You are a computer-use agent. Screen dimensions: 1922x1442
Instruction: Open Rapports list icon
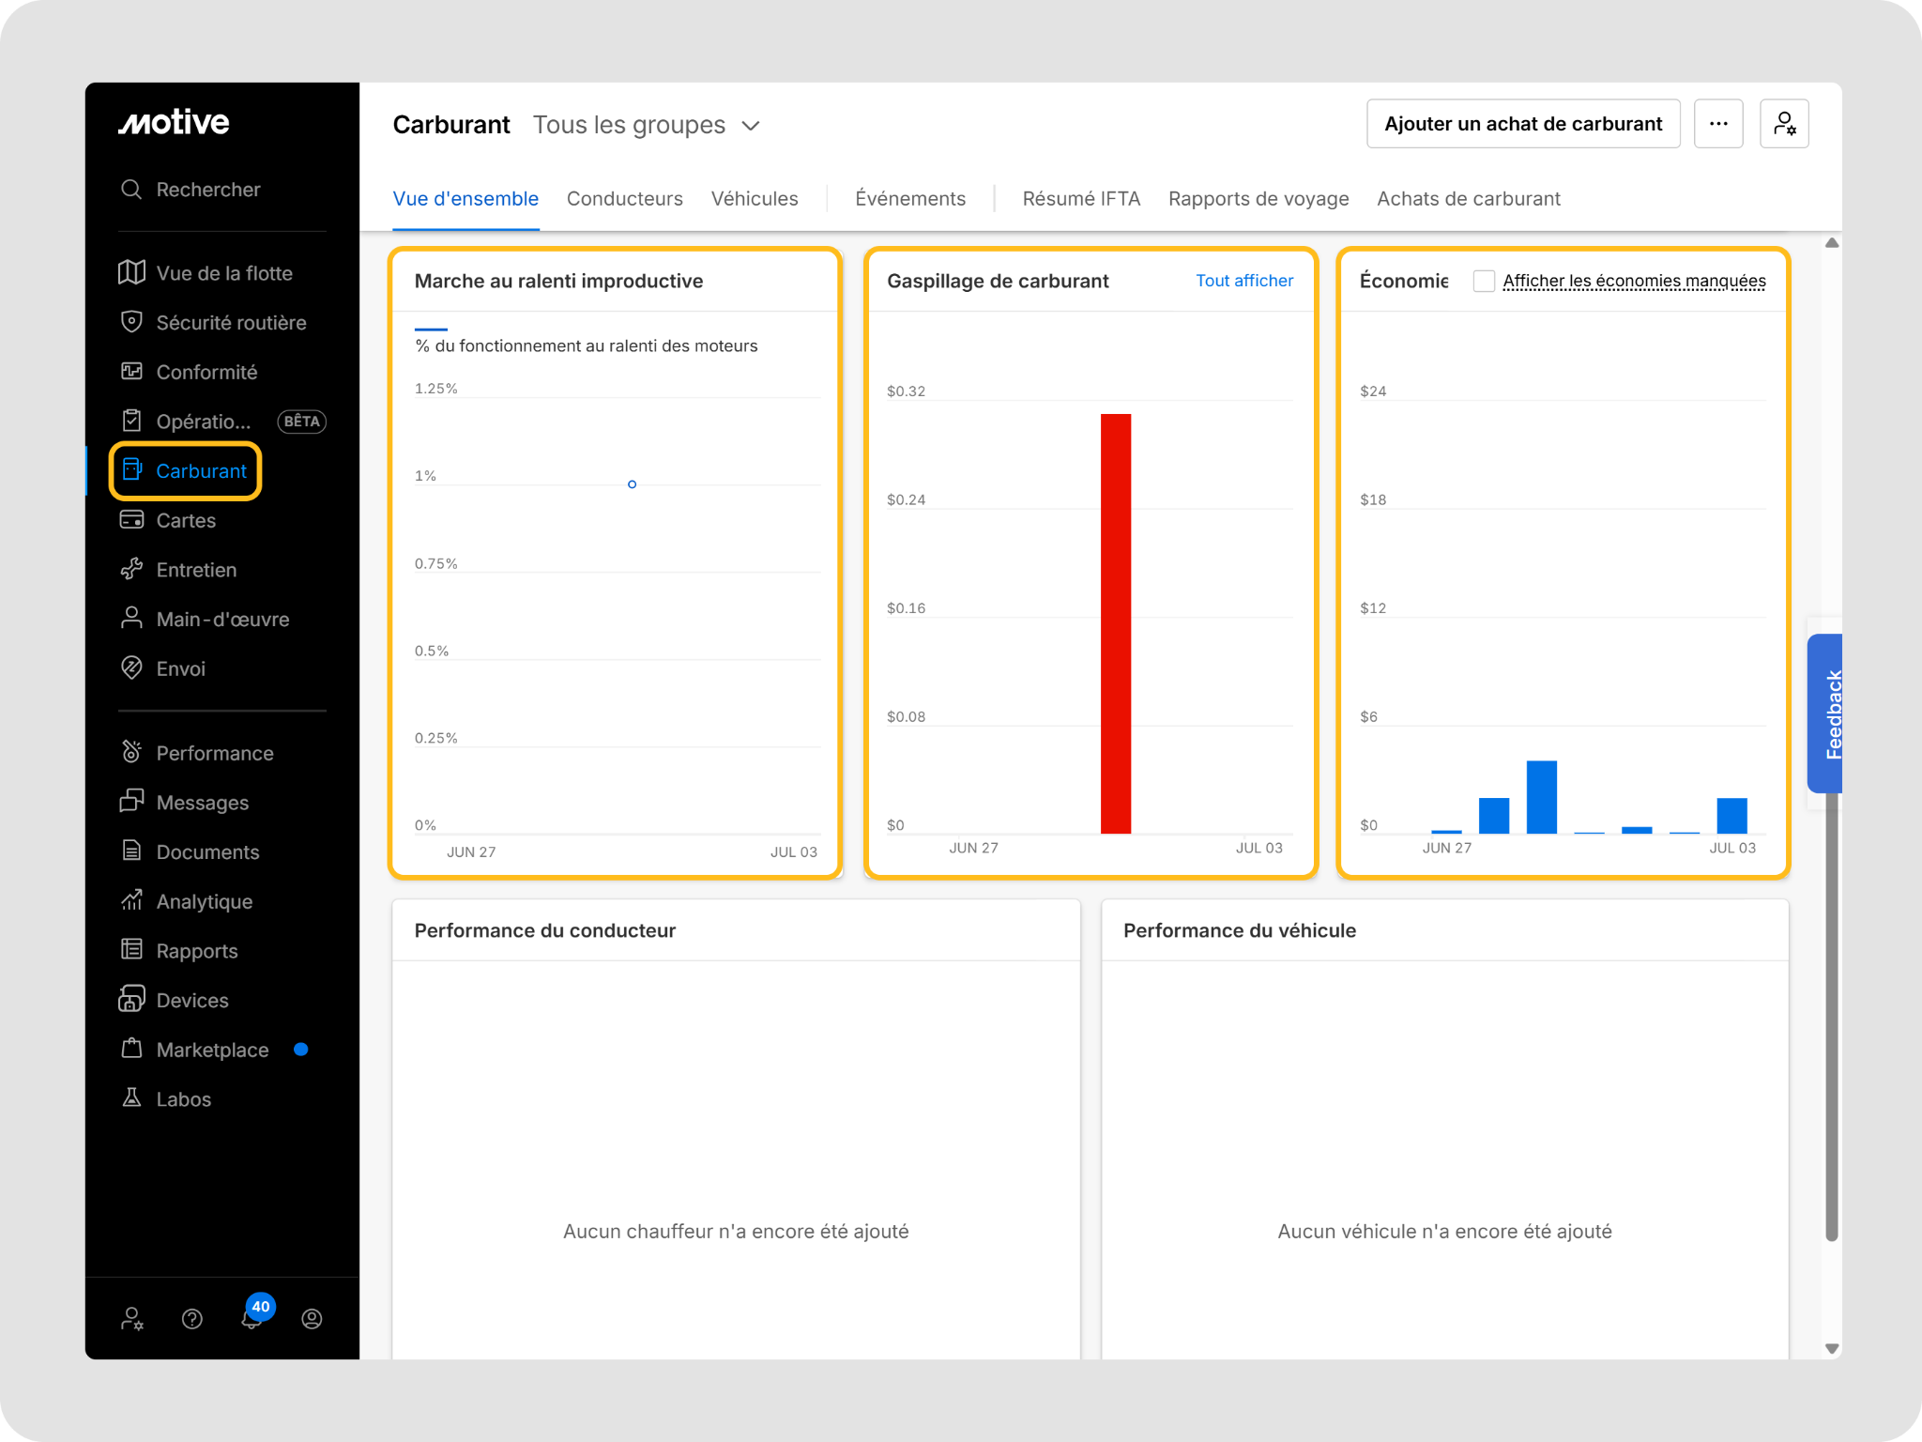[131, 950]
